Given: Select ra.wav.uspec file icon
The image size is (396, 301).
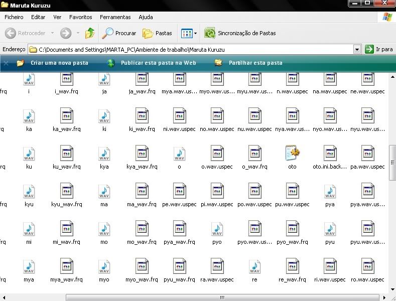Looking at the screenshot, I should click(x=217, y=266).
